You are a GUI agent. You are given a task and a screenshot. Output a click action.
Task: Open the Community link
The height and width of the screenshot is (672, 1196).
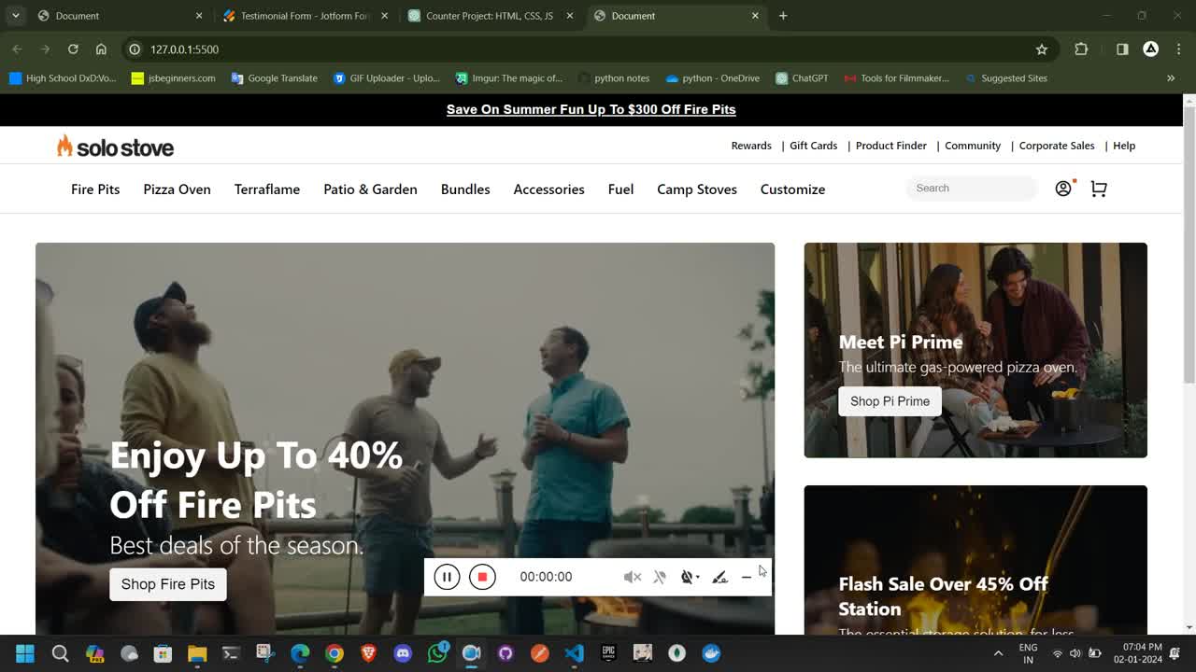click(973, 146)
